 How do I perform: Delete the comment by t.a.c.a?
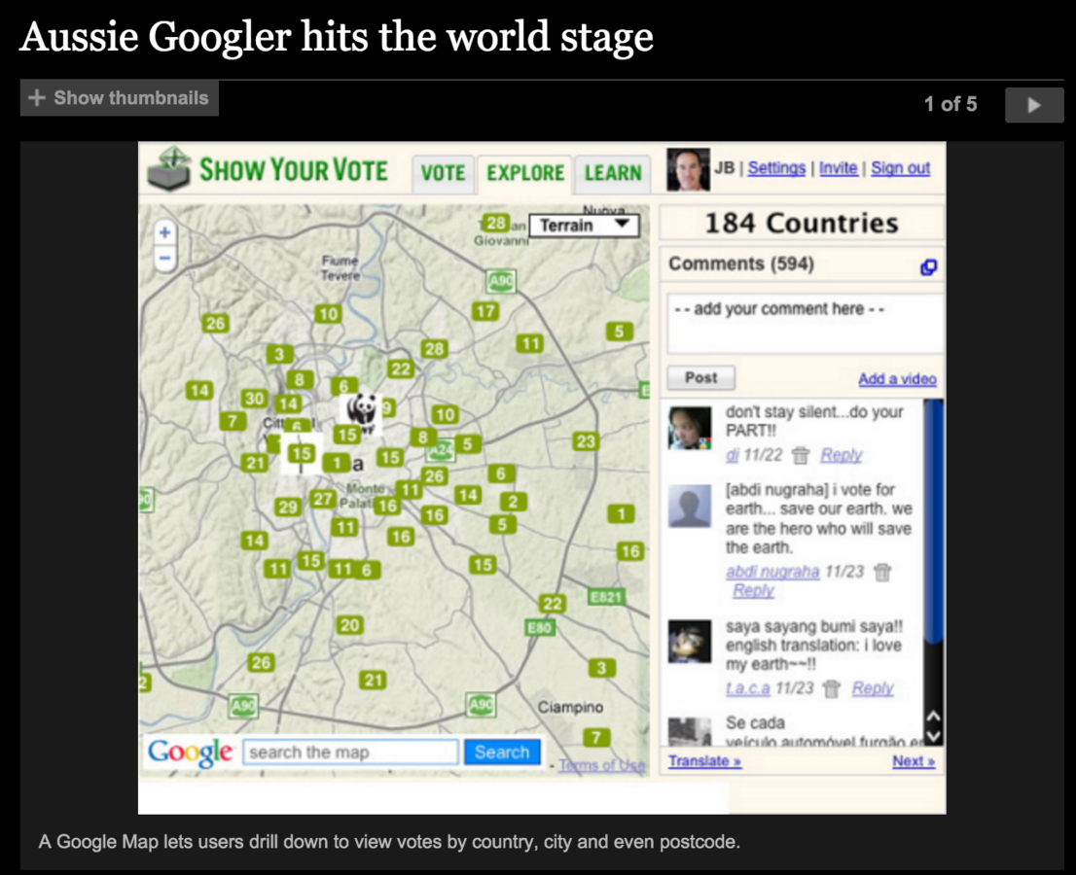pyautogui.click(x=831, y=688)
